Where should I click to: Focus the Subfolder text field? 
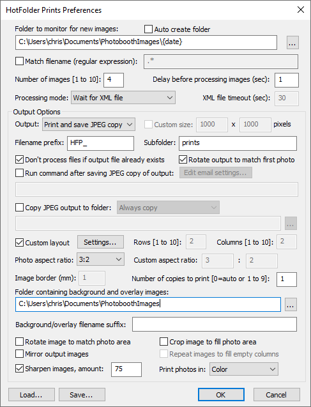point(238,143)
